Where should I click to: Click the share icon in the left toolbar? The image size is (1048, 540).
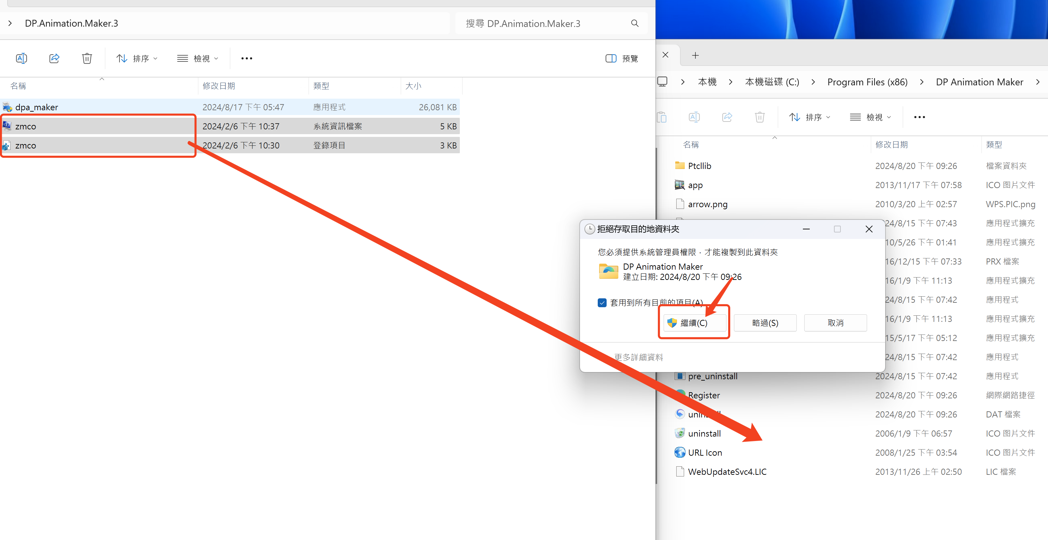[x=54, y=58]
